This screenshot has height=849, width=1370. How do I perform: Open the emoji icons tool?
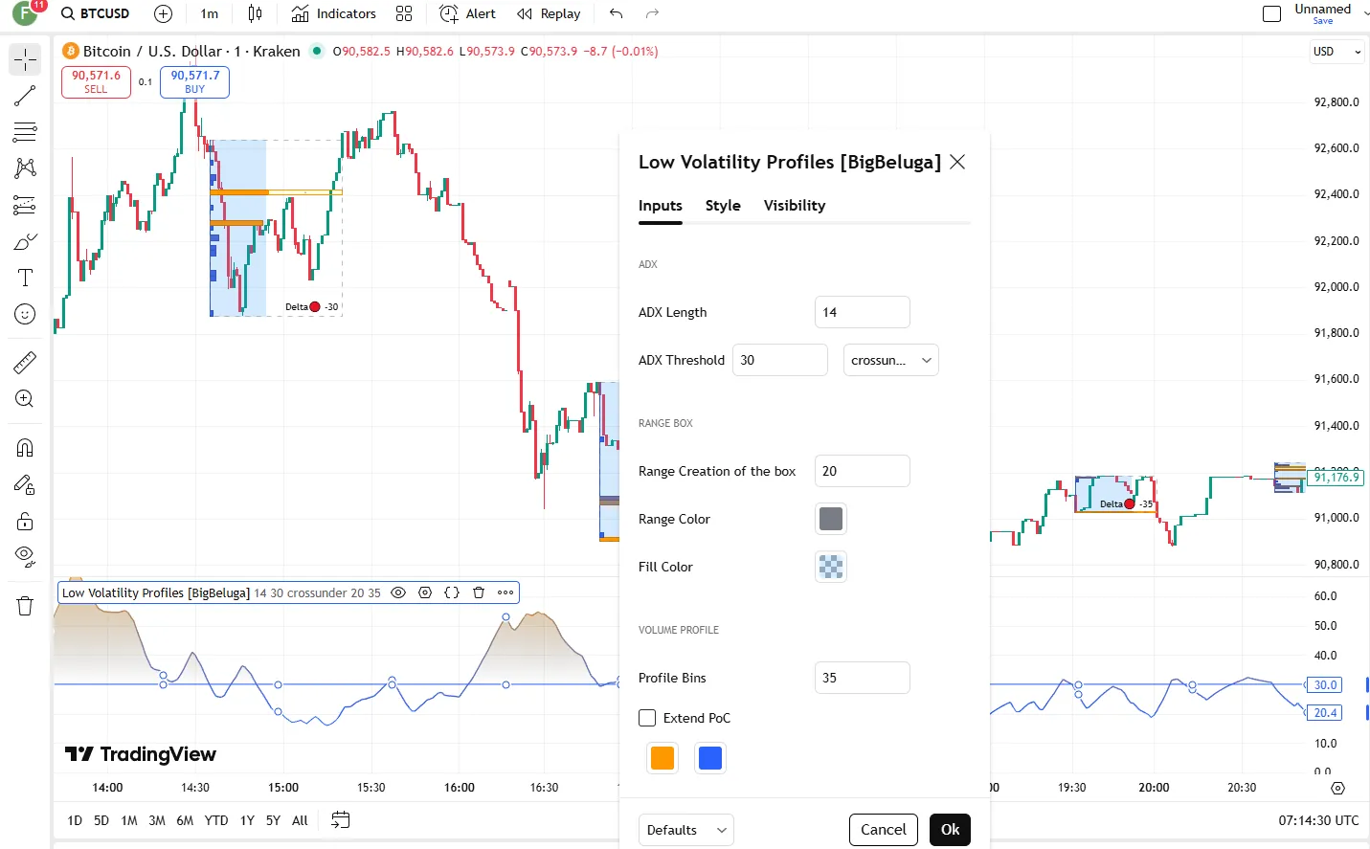25,315
